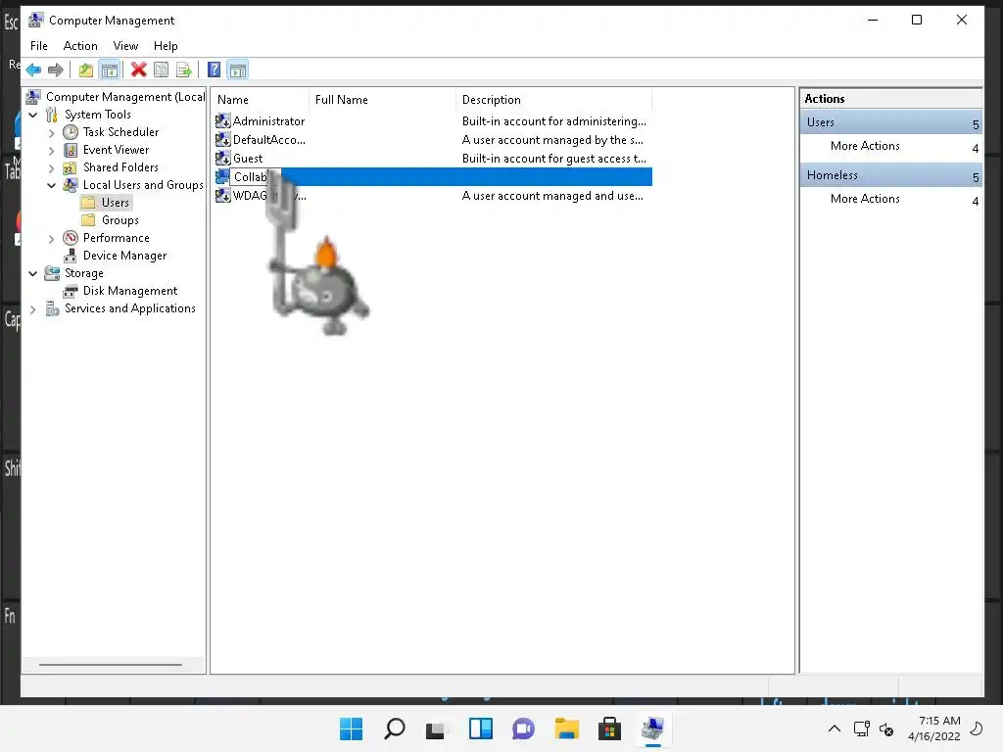Viewport: 1003px width, 752px height.
Task: Open File Explorer on the taskbar
Action: (x=567, y=728)
